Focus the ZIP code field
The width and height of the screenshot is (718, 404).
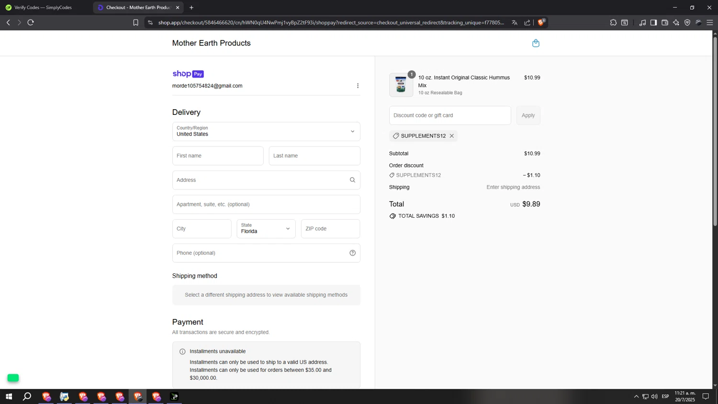pos(330,228)
